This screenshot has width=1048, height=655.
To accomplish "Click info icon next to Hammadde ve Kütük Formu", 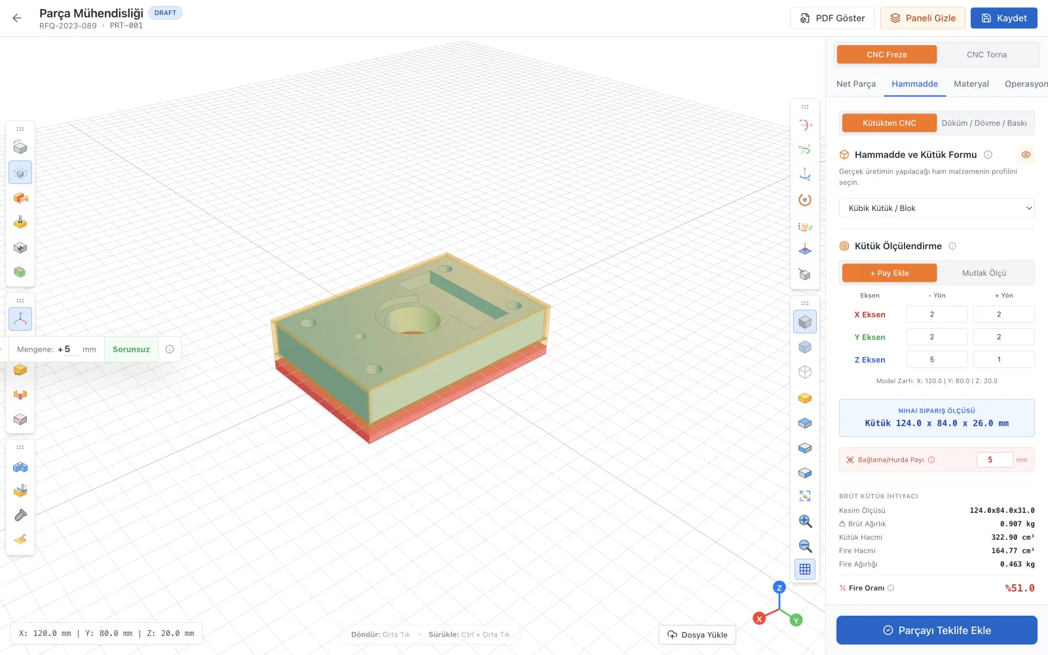I will (x=988, y=155).
